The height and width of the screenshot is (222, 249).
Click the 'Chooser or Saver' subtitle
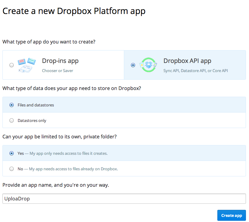58,71
